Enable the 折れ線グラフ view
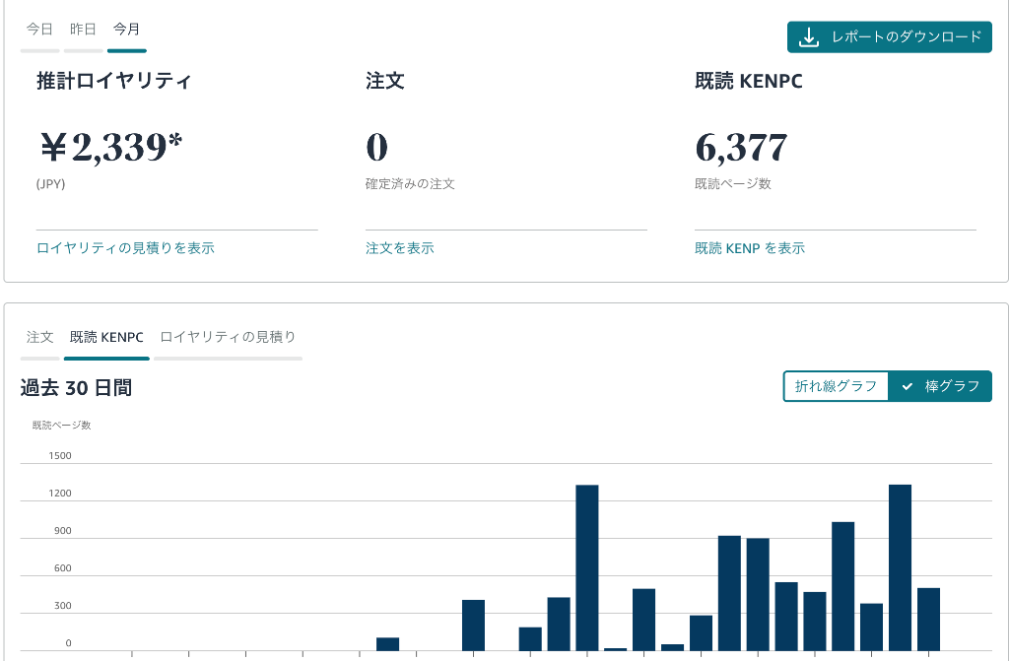The image size is (1009, 661). click(x=835, y=386)
